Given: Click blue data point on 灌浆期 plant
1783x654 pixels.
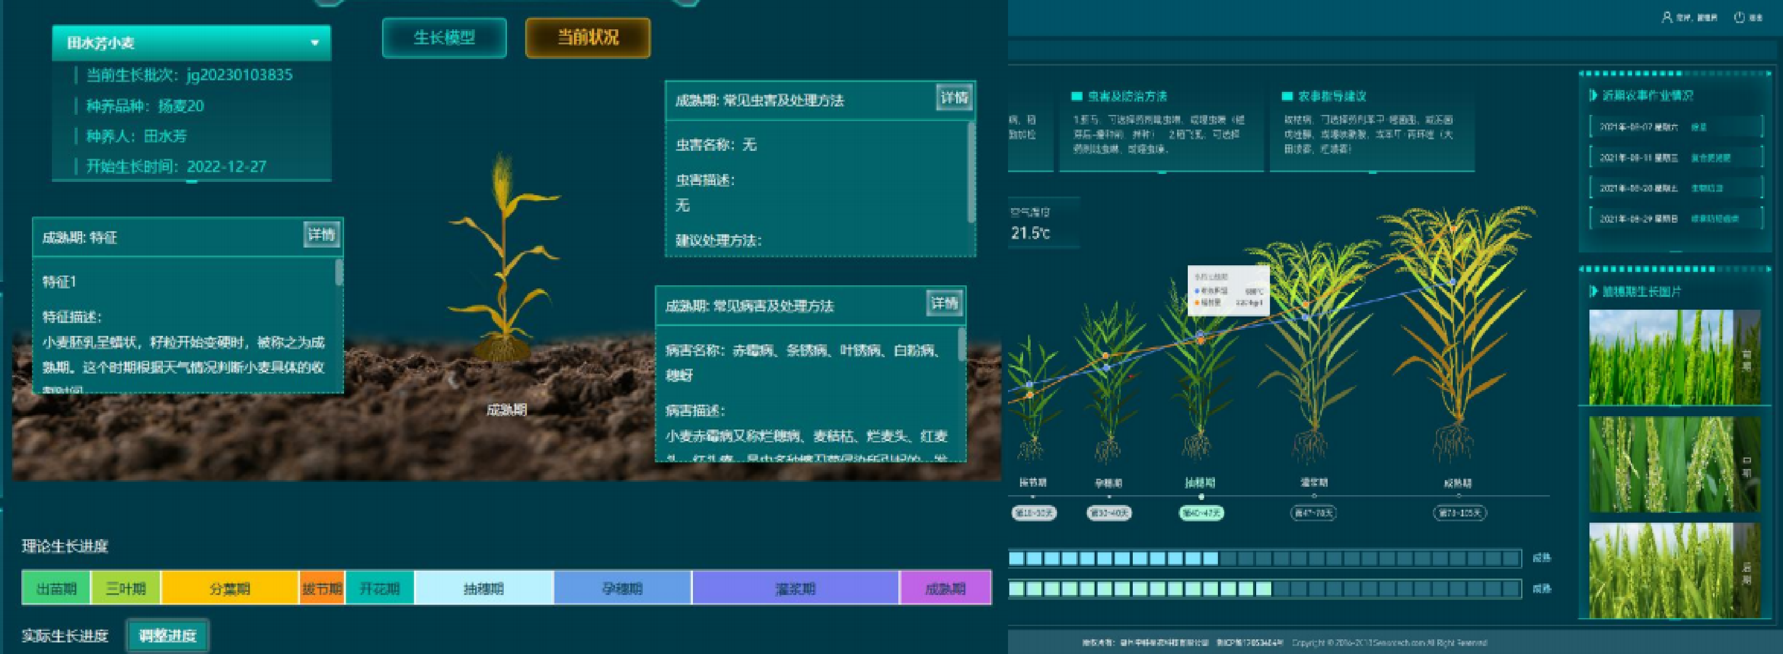Looking at the screenshot, I should point(1305,317).
